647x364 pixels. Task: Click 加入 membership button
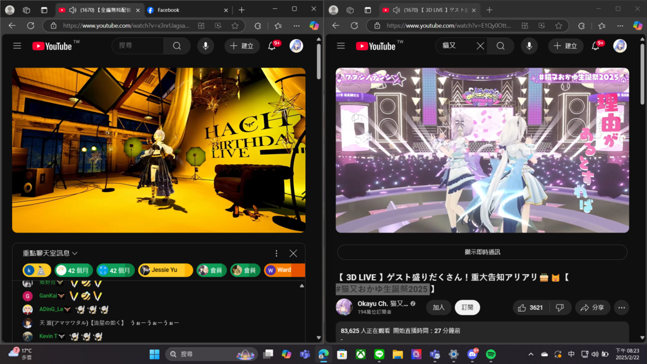(x=438, y=308)
